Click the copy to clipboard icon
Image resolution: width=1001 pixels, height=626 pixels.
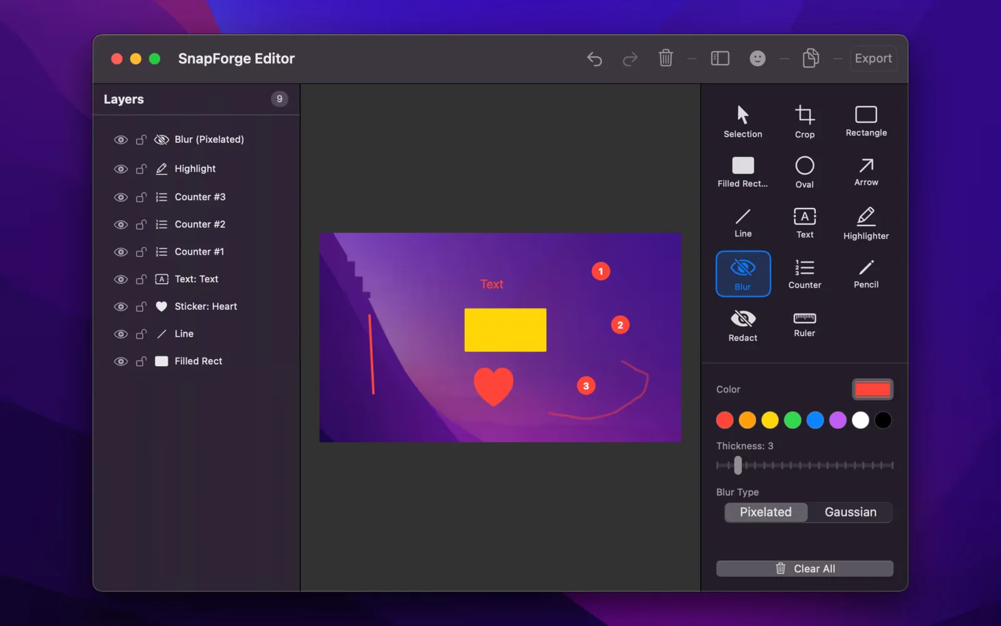811,58
